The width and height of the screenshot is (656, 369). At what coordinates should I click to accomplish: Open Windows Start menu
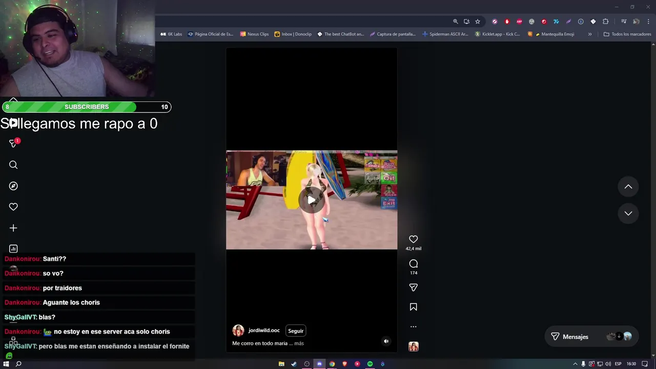pos(6,364)
